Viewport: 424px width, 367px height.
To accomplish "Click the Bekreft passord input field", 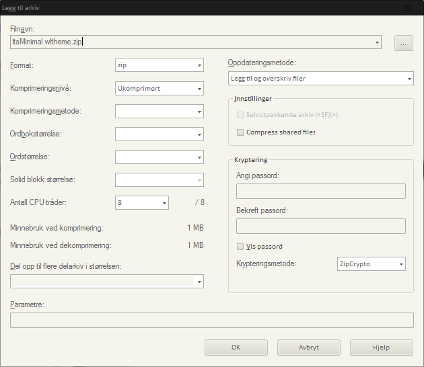I will coord(321,226).
